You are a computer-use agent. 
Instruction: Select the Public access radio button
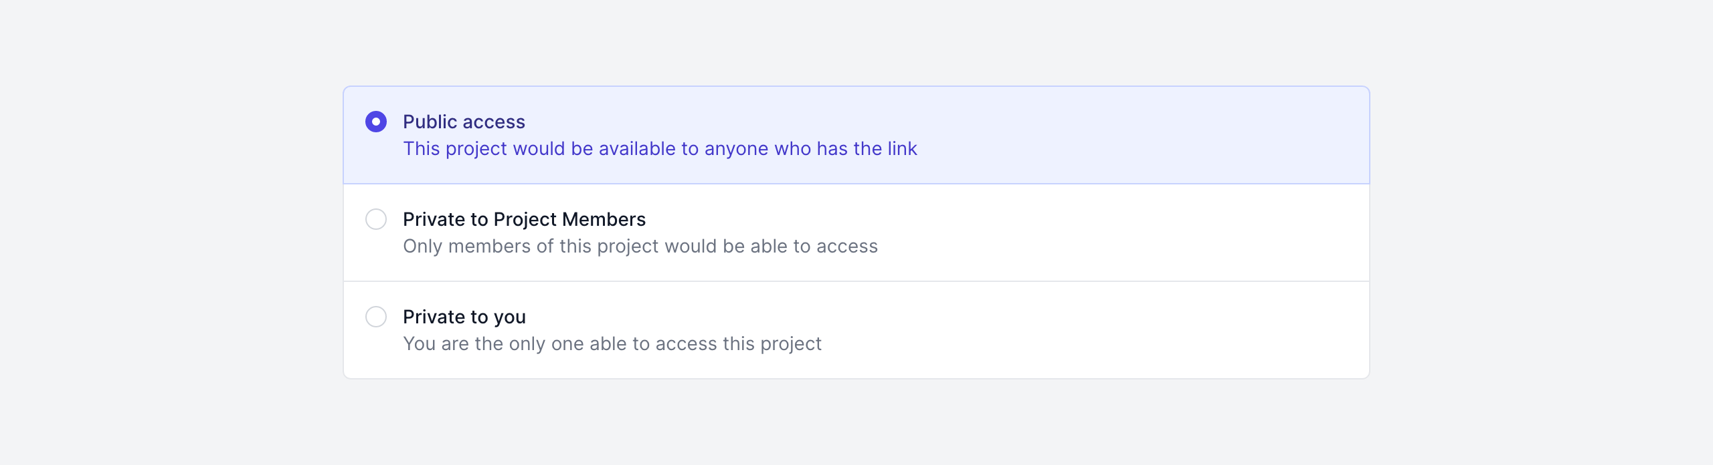click(x=376, y=122)
